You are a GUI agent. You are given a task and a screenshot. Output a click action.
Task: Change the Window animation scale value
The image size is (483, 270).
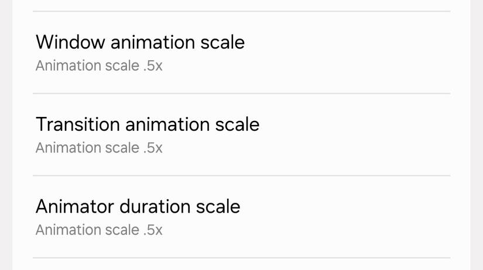tap(241, 53)
